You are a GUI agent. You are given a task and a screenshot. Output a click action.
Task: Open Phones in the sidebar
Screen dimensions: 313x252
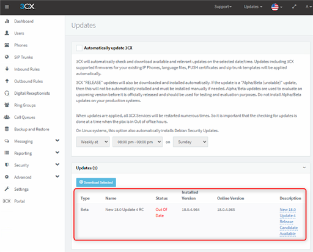[21, 45]
